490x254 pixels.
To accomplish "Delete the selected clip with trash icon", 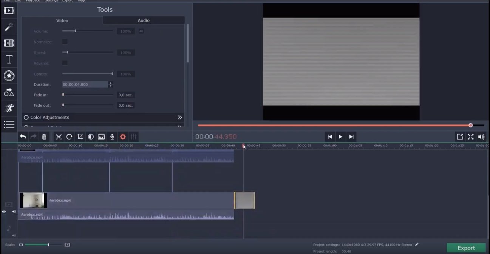I will [44, 137].
